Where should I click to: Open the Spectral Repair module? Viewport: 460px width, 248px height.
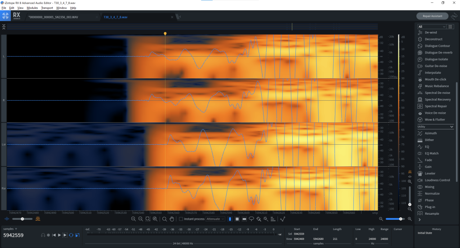point(435,106)
